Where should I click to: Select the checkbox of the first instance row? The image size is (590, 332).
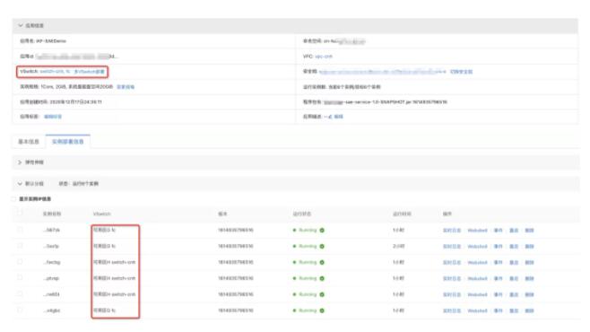20,229
